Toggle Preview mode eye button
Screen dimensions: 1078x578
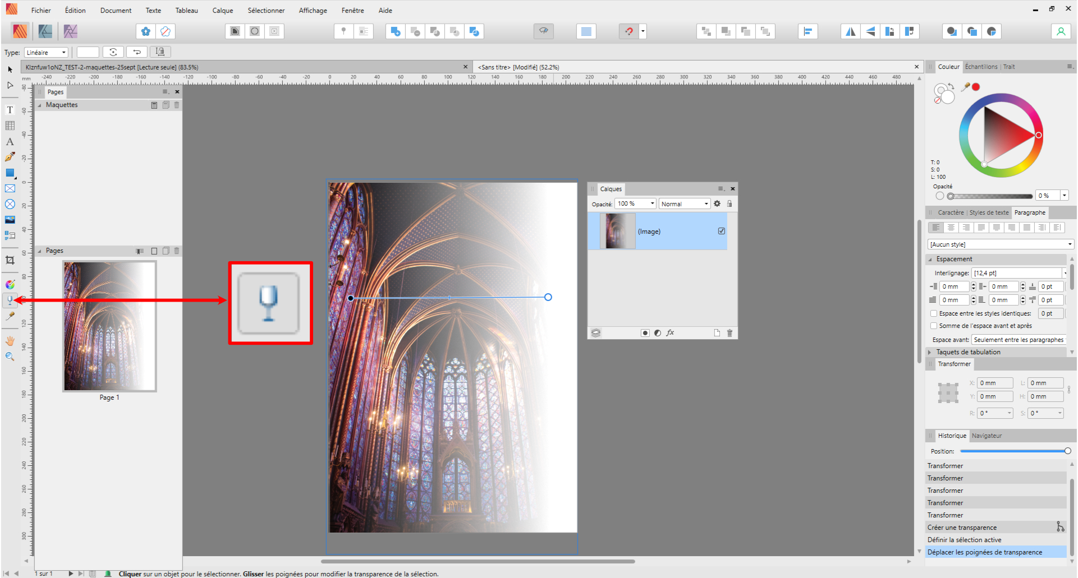coord(544,31)
